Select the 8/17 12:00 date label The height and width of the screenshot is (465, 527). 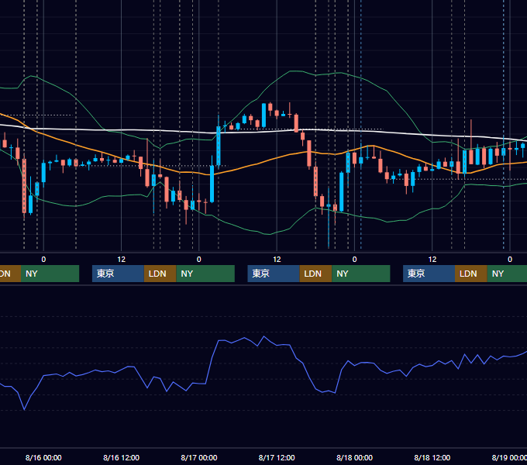coord(277,457)
